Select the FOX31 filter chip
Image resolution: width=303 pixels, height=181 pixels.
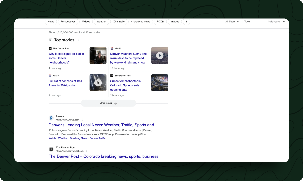[160, 22]
